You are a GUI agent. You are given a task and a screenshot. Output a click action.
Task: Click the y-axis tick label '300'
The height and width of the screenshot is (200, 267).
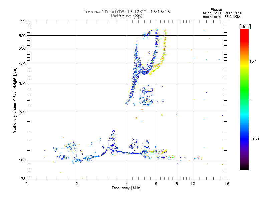coord(22,84)
